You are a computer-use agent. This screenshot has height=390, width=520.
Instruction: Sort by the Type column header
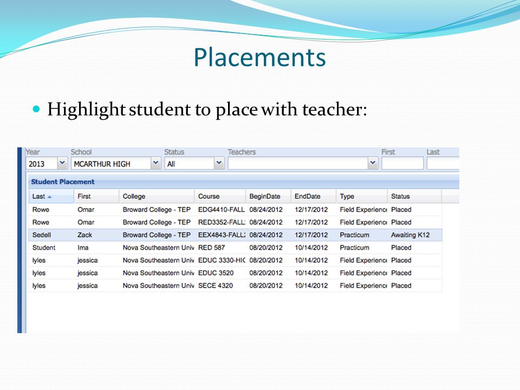(x=361, y=196)
